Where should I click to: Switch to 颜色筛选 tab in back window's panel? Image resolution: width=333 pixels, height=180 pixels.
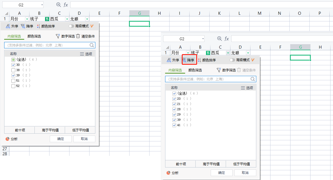[34, 36]
